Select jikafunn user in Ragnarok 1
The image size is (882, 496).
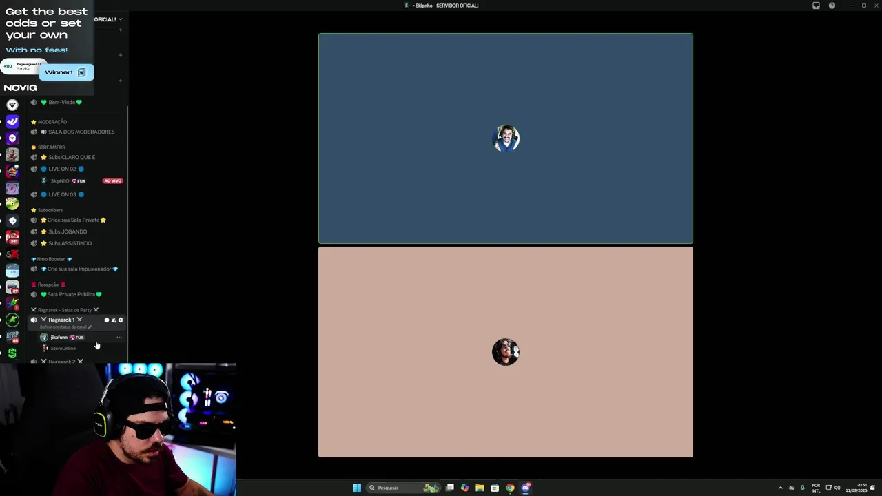[x=62, y=338]
